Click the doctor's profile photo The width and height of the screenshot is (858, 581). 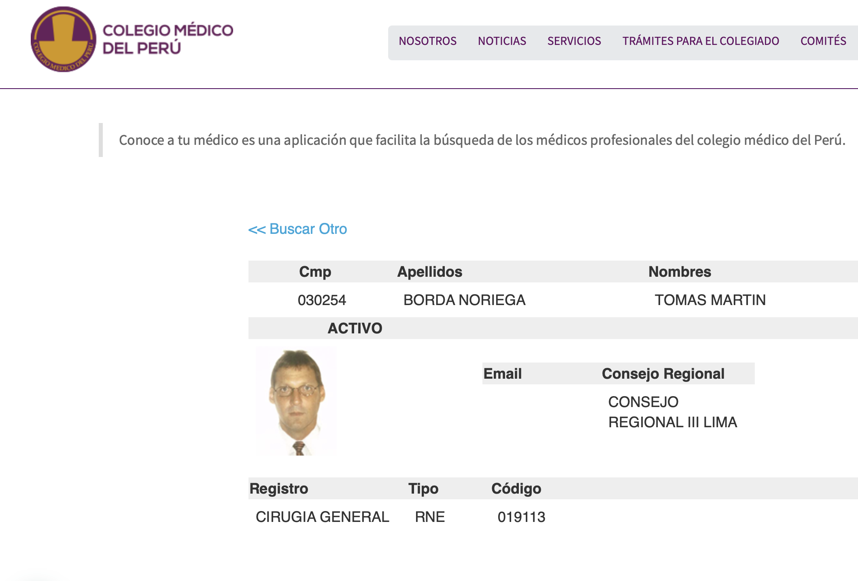pyautogui.click(x=296, y=401)
